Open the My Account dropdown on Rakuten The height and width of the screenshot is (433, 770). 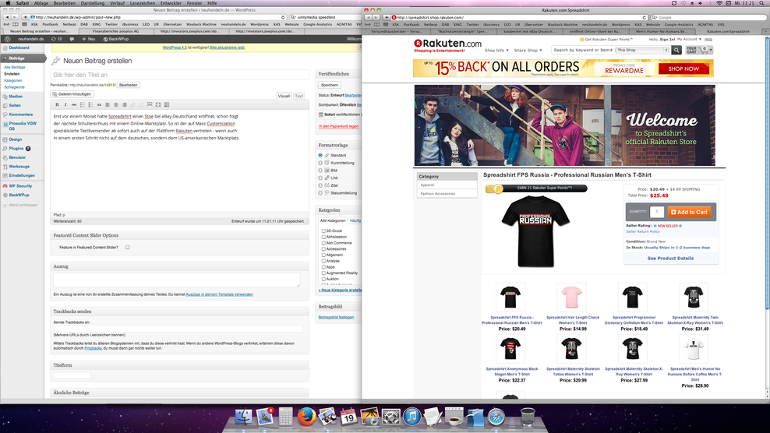[689, 39]
